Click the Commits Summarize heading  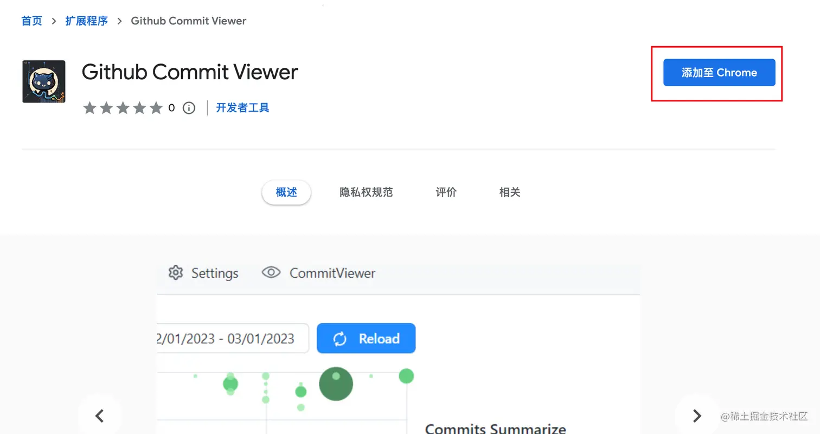495,429
